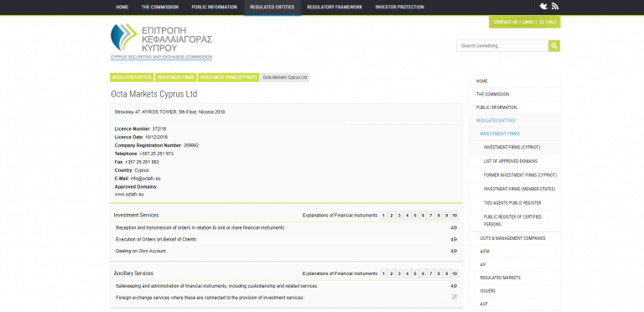The height and width of the screenshot is (312, 644).
Task: Click instrument explanation 5 under Ancillary Services
Action: pos(415,273)
